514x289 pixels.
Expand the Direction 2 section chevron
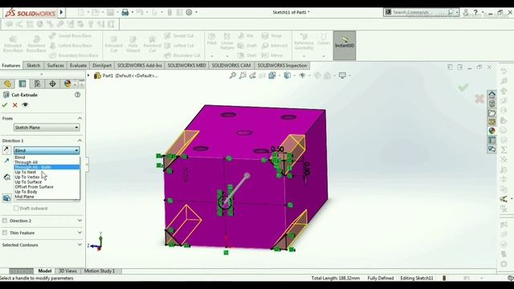tap(80, 221)
